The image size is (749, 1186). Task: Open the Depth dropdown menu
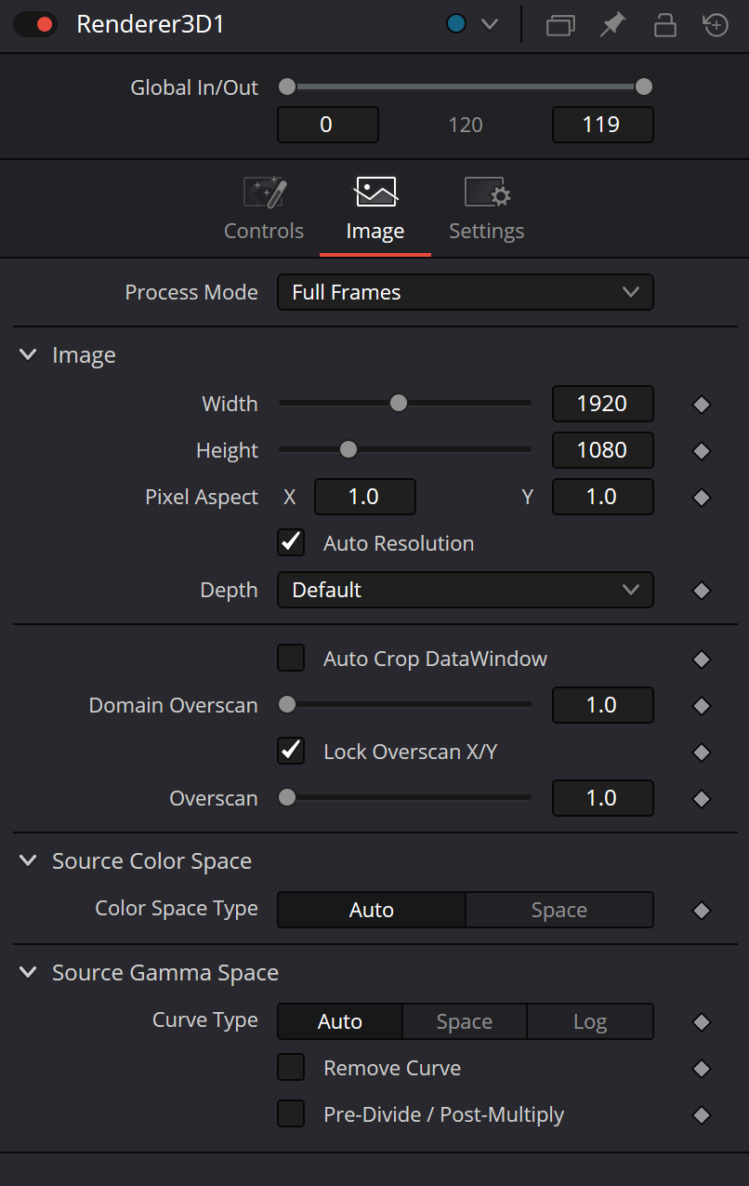point(466,590)
